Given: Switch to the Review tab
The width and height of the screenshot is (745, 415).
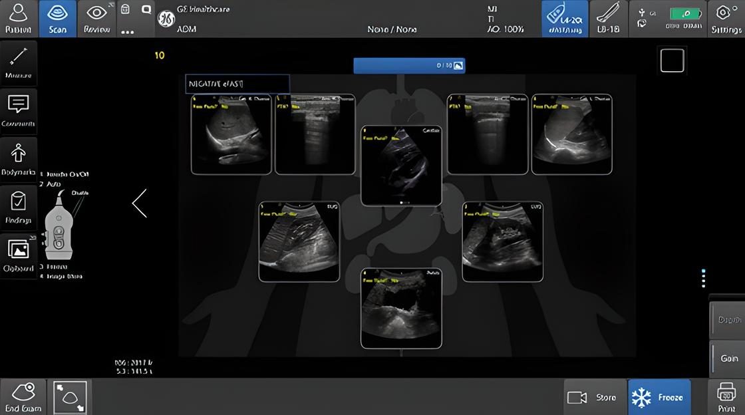Looking at the screenshot, I should pos(96,19).
